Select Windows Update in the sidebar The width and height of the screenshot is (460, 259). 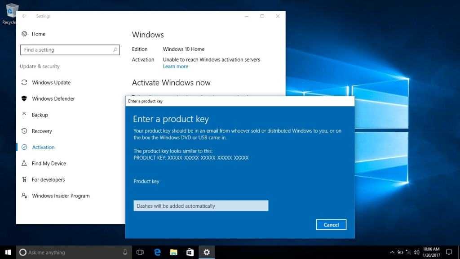(x=51, y=83)
